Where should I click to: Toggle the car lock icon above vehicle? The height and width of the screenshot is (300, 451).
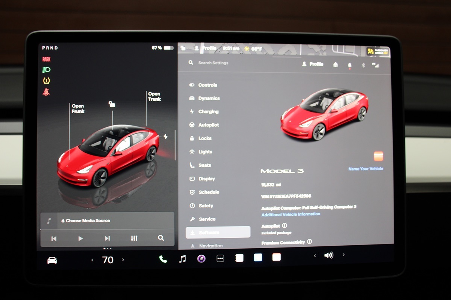click(x=112, y=104)
